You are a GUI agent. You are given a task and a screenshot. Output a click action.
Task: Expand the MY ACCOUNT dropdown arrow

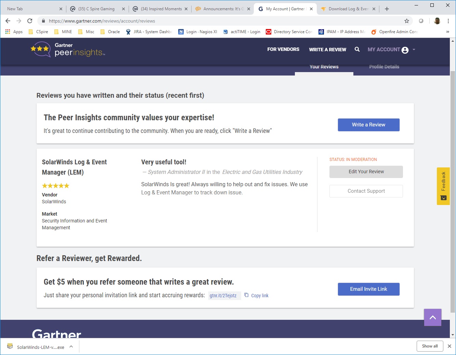[x=414, y=50]
